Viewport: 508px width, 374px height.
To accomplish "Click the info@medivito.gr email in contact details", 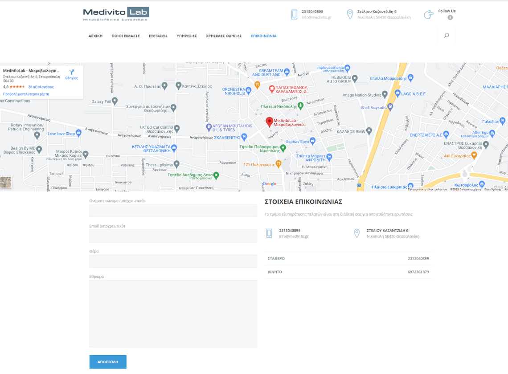I will tap(294, 236).
